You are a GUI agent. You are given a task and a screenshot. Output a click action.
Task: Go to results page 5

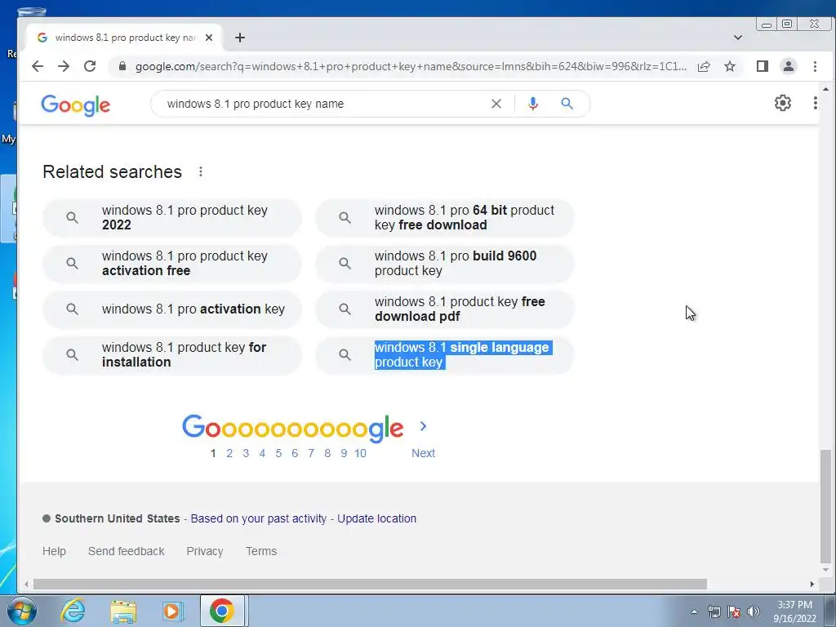(x=278, y=453)
